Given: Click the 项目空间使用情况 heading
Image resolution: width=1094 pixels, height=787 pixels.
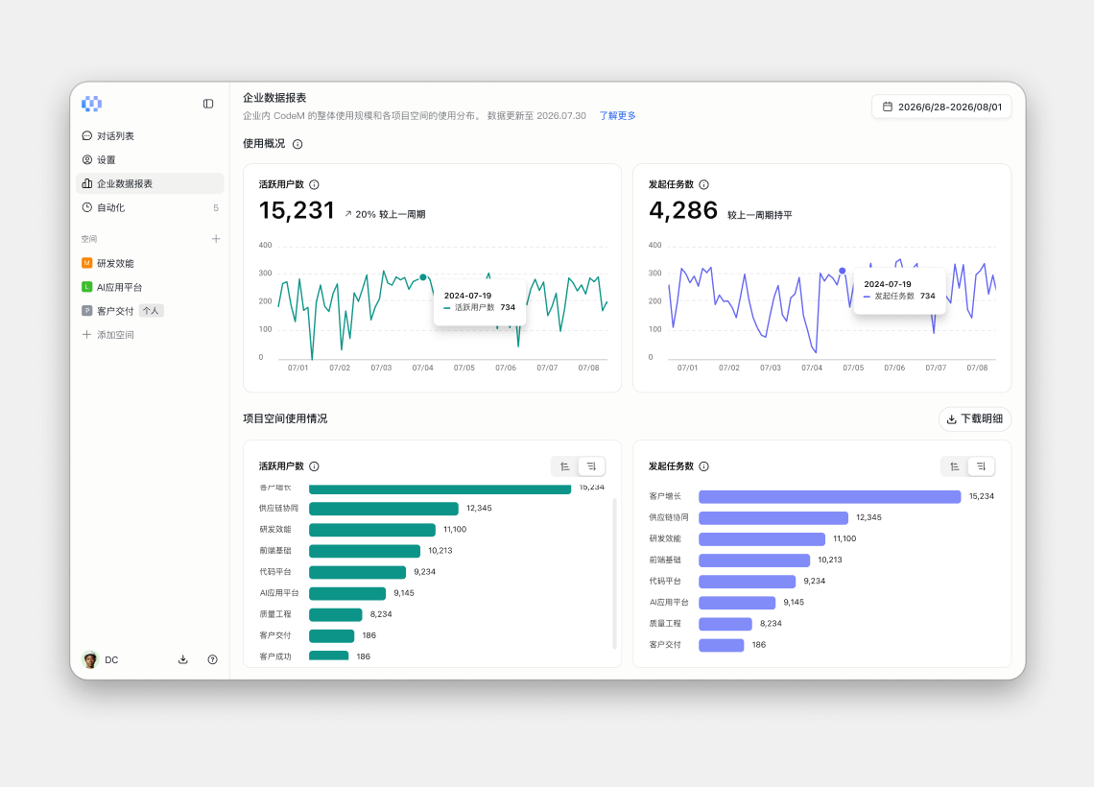Looking at the screenshot, I should 285,418.
